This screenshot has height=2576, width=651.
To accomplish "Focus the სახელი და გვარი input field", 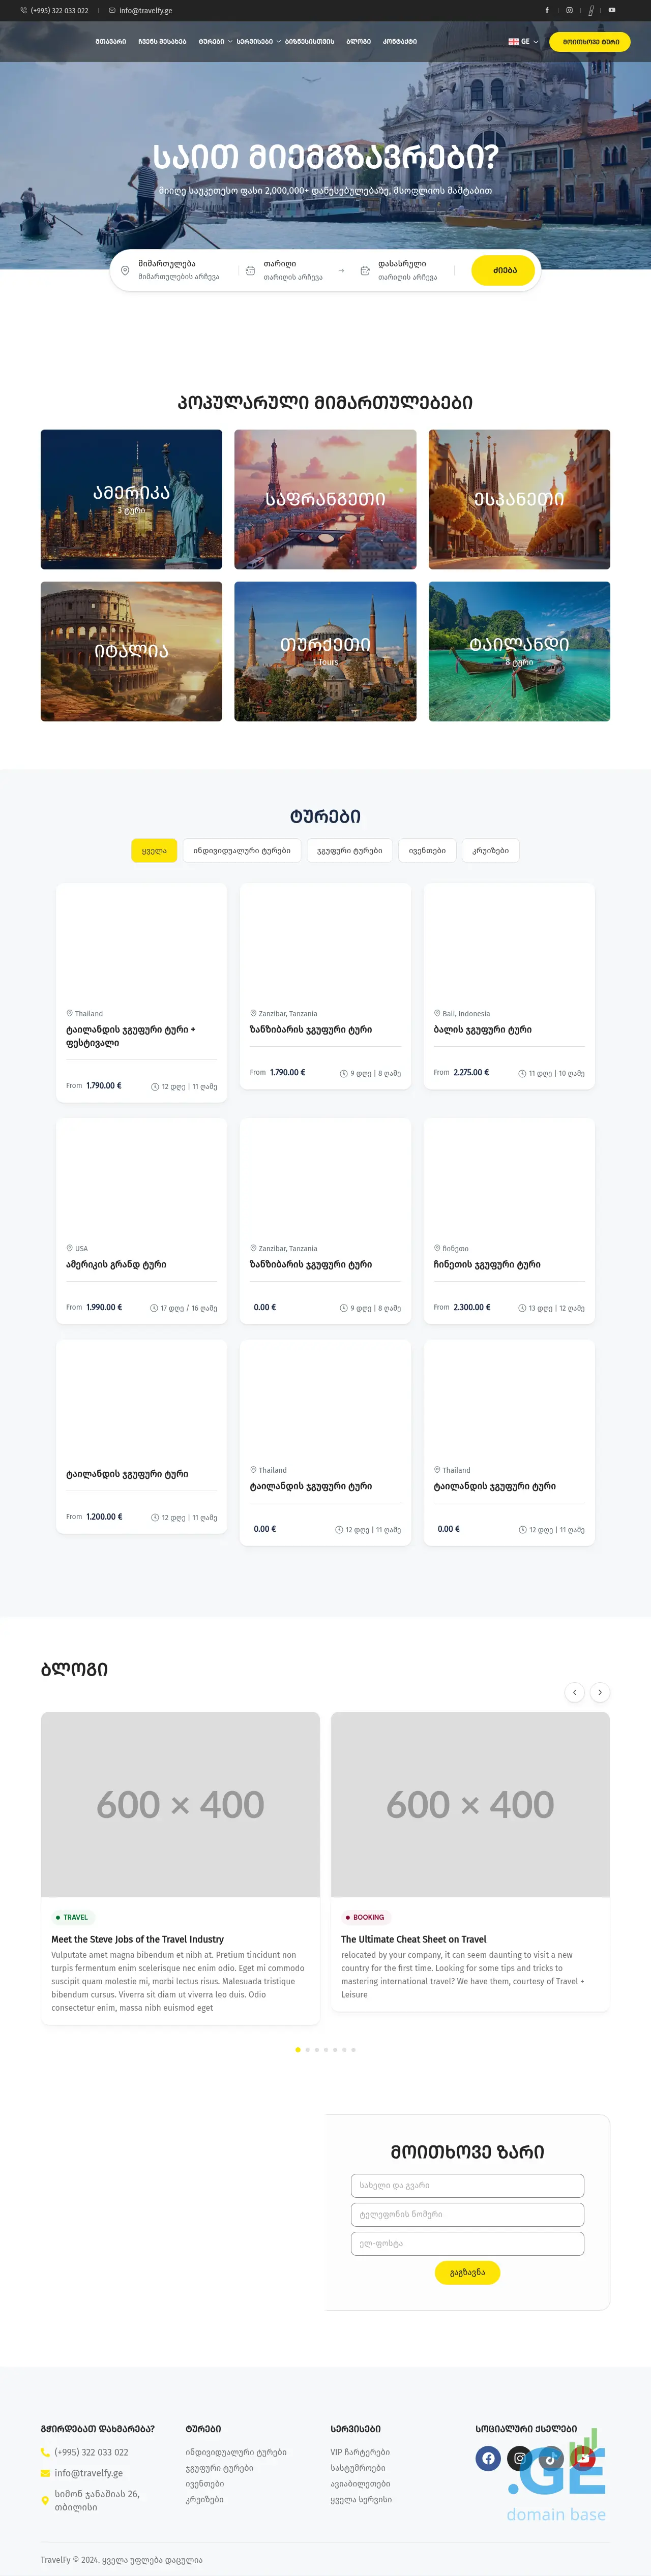I will [467, 2185].
